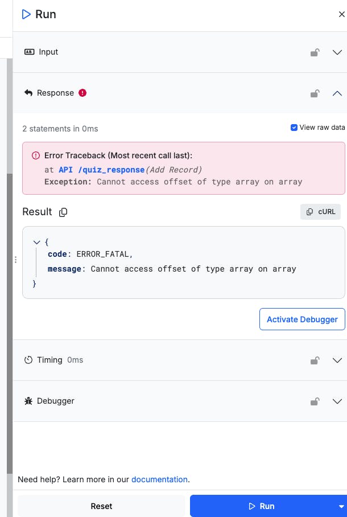347x517 pixels.
Task: Collapse the Response section chevron
Action: coord(337,93)
